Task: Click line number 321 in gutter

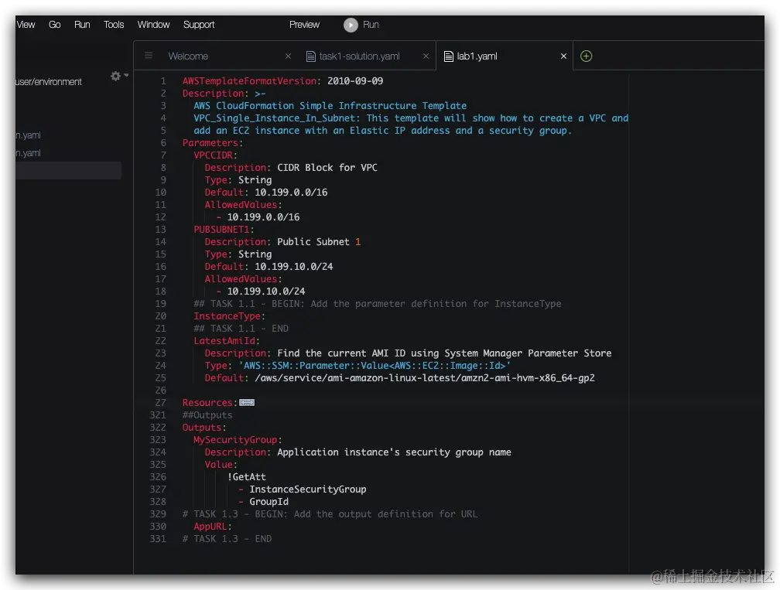Action: 158,415
